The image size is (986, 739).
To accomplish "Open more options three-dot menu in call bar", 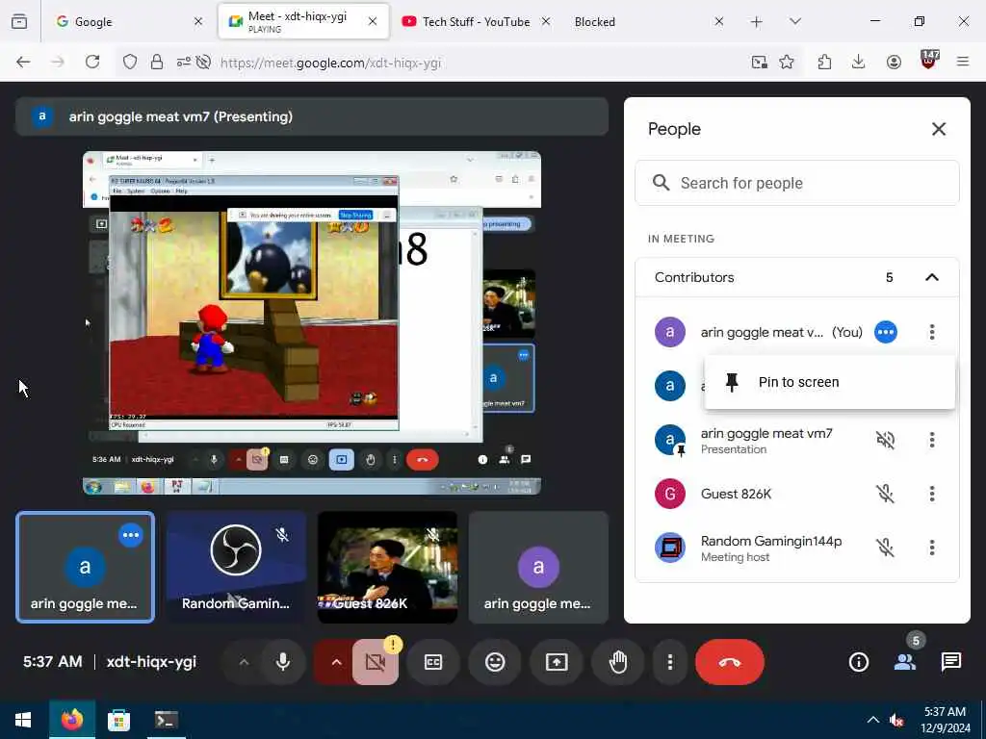I will point(670,662).
